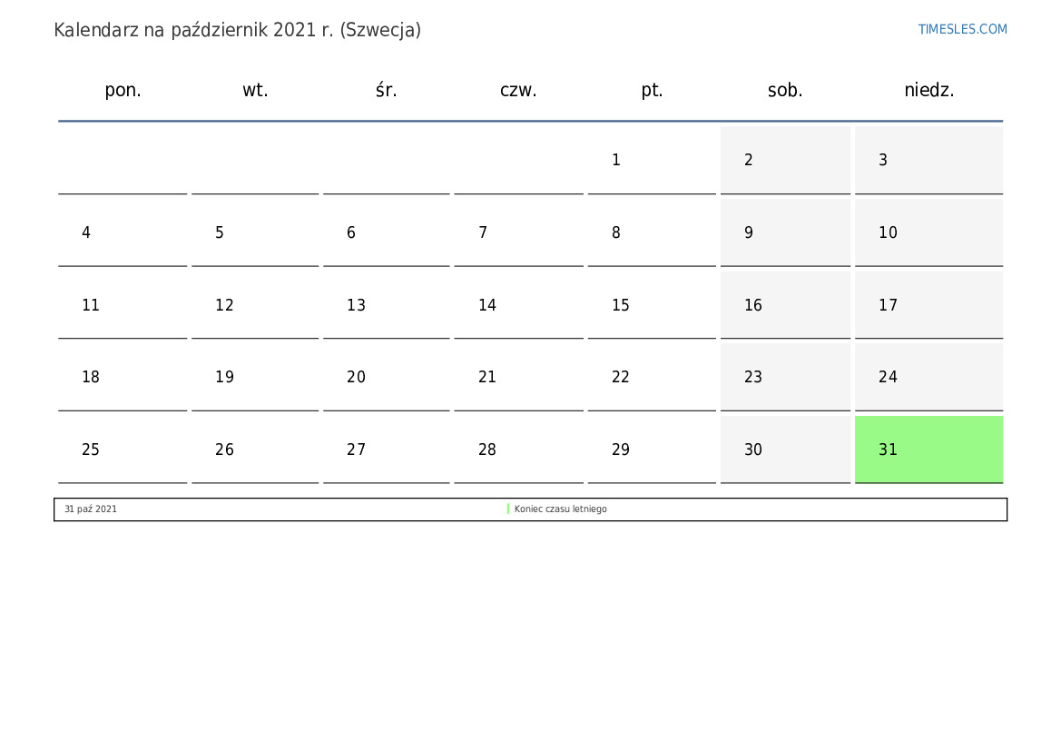Pick Sunday October 24
The height and width of the screenshot is (751, 1061).
point(928,377)
